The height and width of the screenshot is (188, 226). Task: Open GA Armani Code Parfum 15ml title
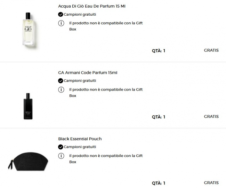pyautogui.click(x=88, y=73)
